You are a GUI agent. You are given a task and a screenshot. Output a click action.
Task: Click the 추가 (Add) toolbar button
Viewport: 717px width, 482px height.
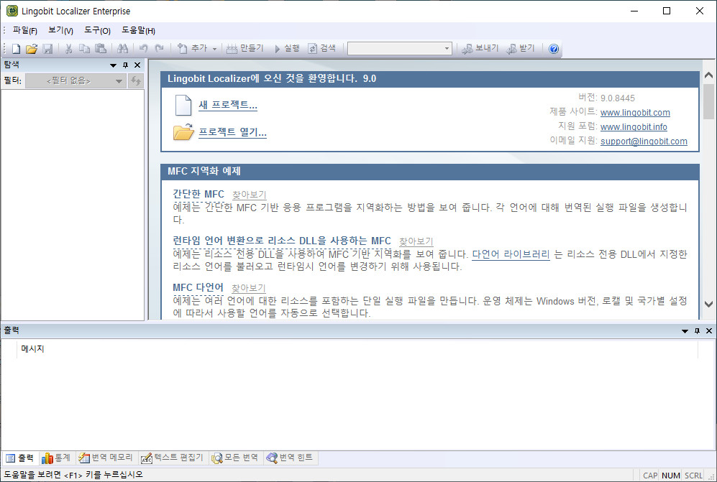(193, 48)
